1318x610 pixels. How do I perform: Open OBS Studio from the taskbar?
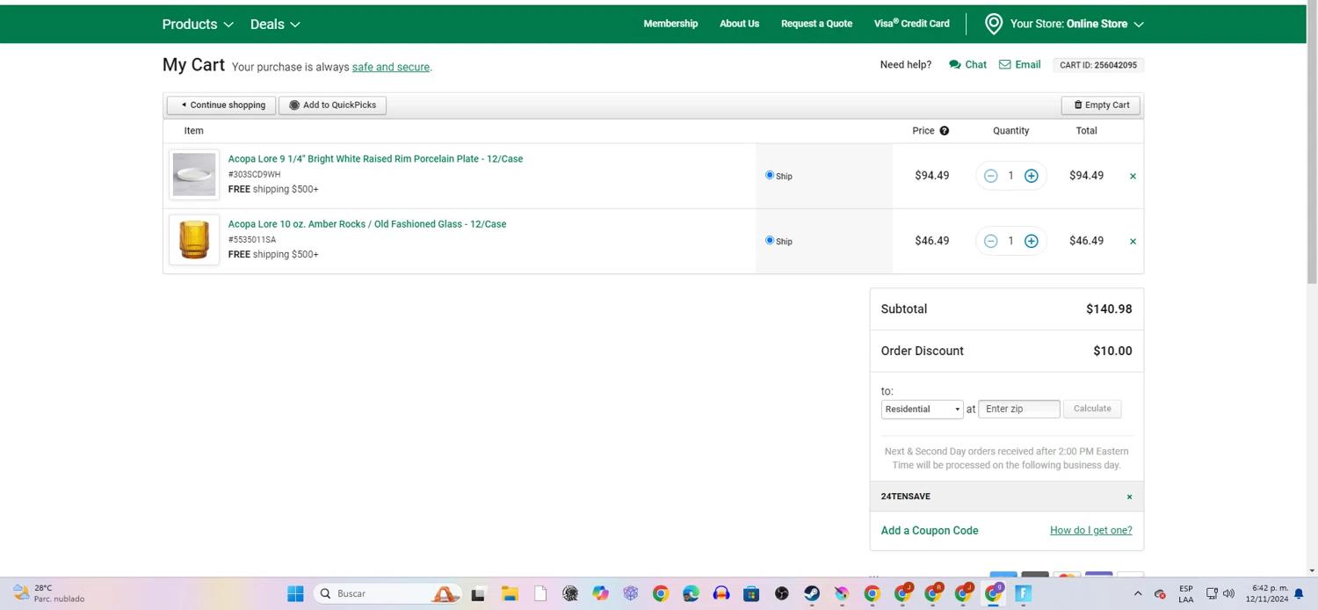click(782, 594)
